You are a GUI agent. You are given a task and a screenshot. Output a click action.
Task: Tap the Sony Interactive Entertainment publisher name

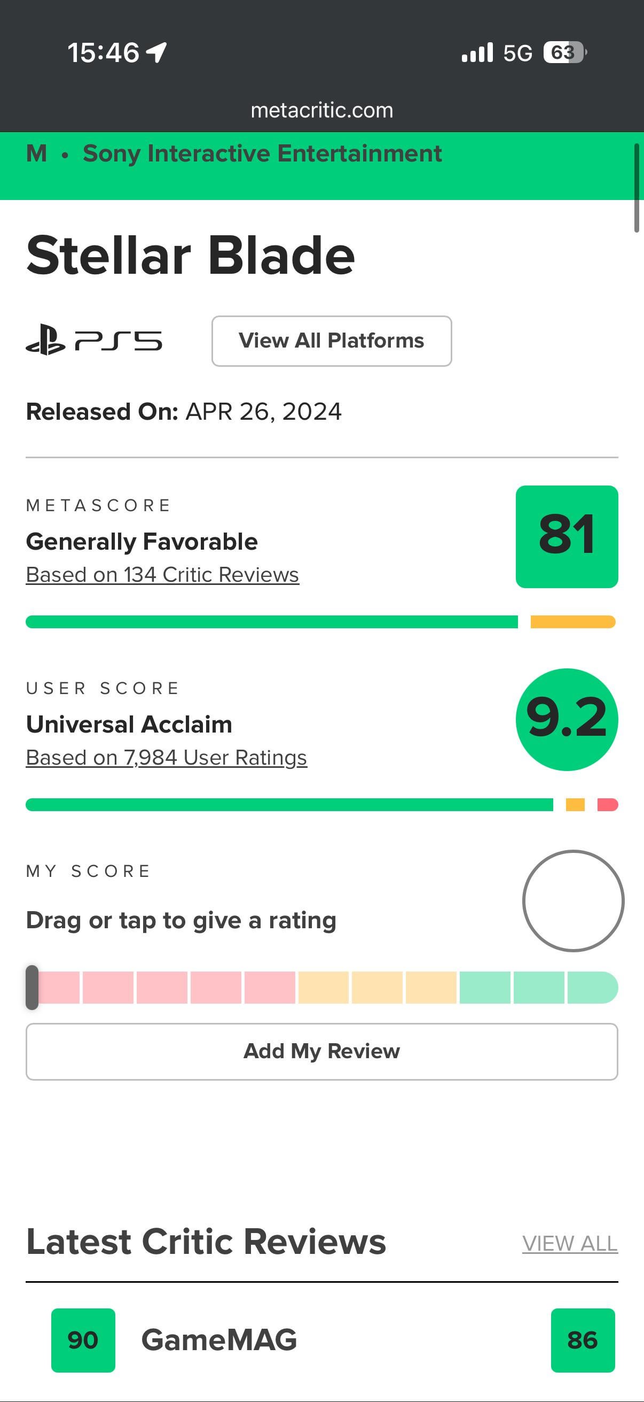pyautogui.click(x=262, y=153)
